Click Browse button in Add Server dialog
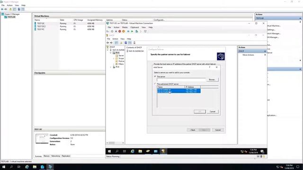Screen dimensions: 303x170 (x=212, y=80)
